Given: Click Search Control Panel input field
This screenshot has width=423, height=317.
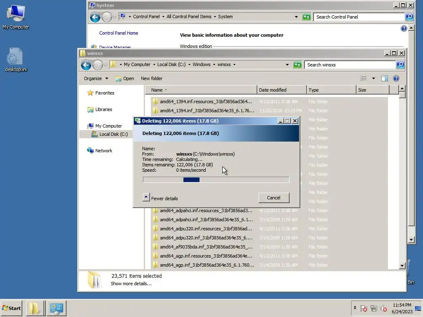Looking at the screenshot, I should click(x=359, y=17).
